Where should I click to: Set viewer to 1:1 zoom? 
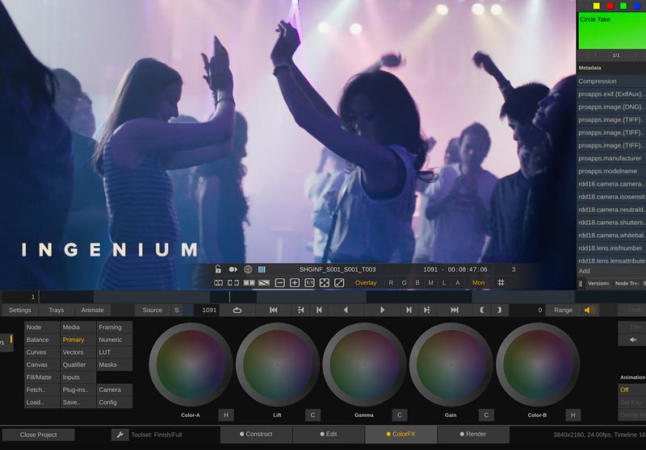click(309, 283)
